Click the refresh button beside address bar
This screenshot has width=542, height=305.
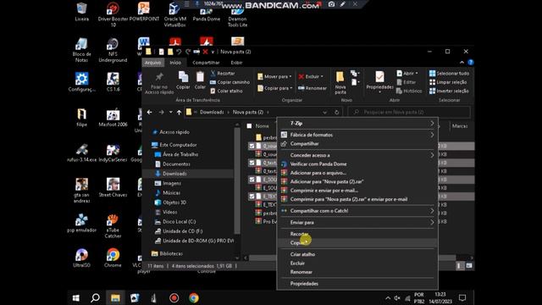click(x=337, y=112)
